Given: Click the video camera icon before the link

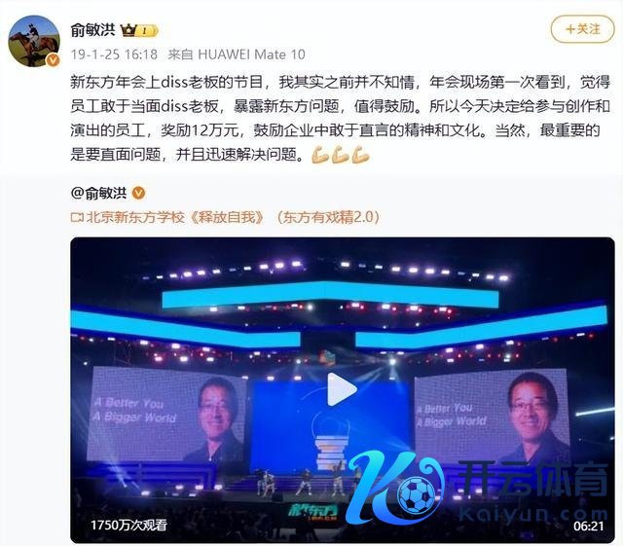Looking at the screenshot, I should tap(77, 217).
